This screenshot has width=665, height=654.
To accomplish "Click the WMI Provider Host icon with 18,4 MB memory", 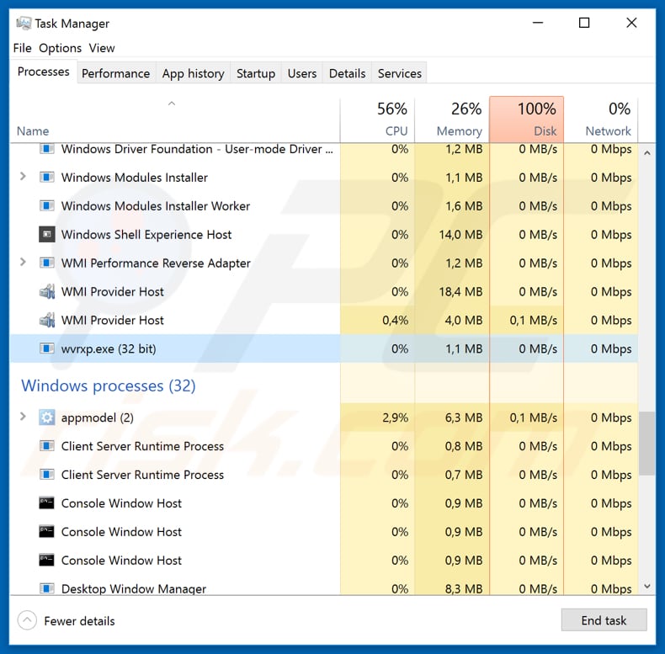I will [x=47, y=291].
